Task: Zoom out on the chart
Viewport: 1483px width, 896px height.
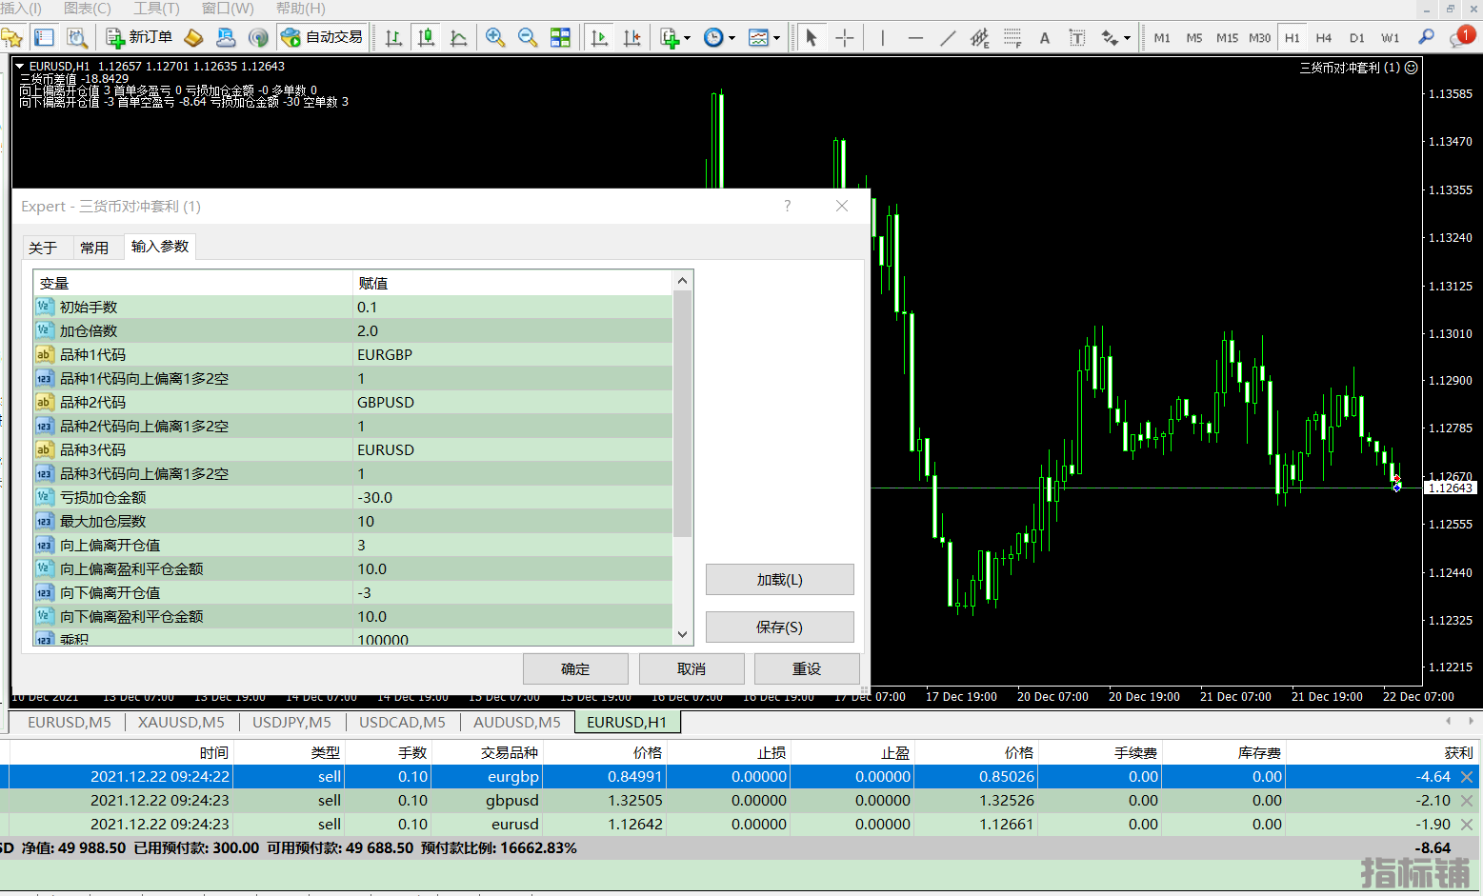Action: pos(528,37)
